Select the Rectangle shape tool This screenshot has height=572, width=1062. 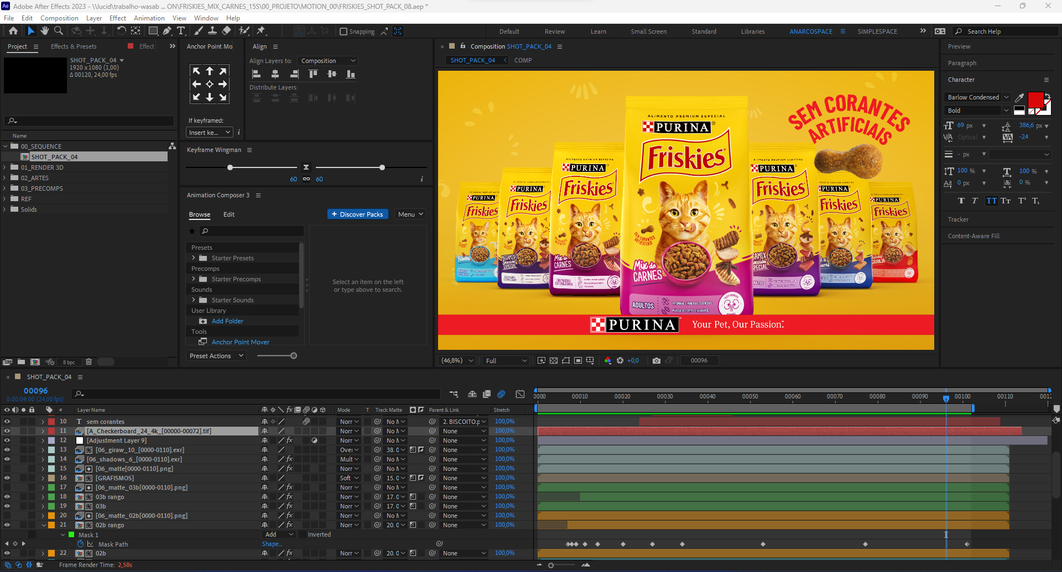153,31
